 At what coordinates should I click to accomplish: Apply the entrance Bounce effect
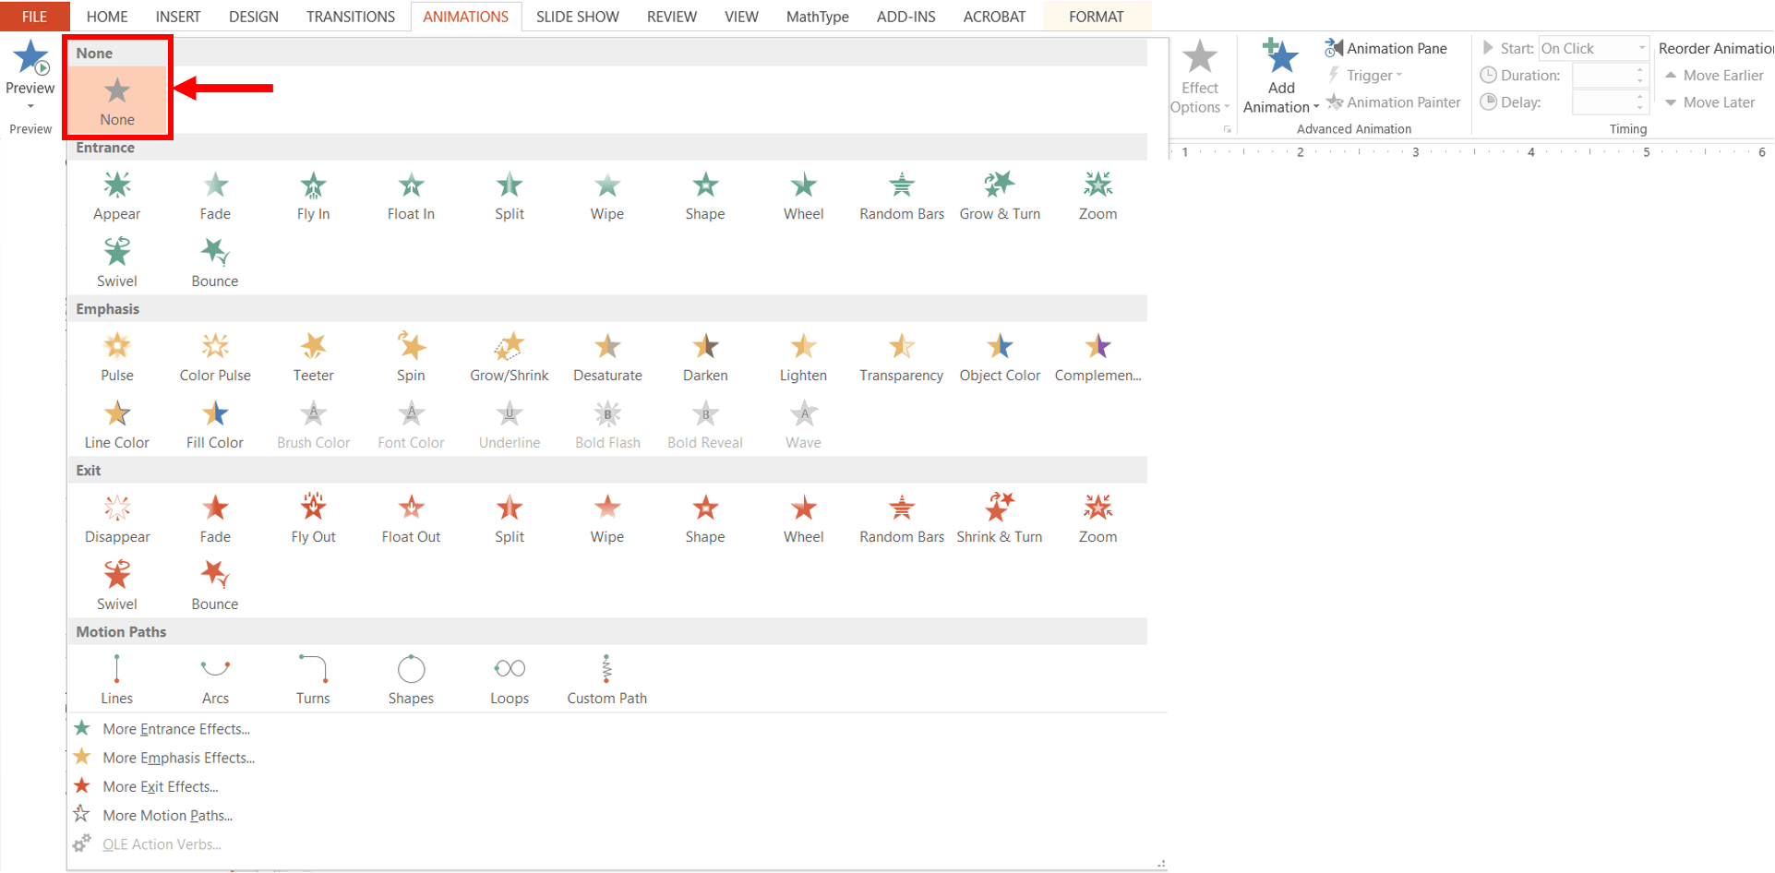[x=215, y=264]
